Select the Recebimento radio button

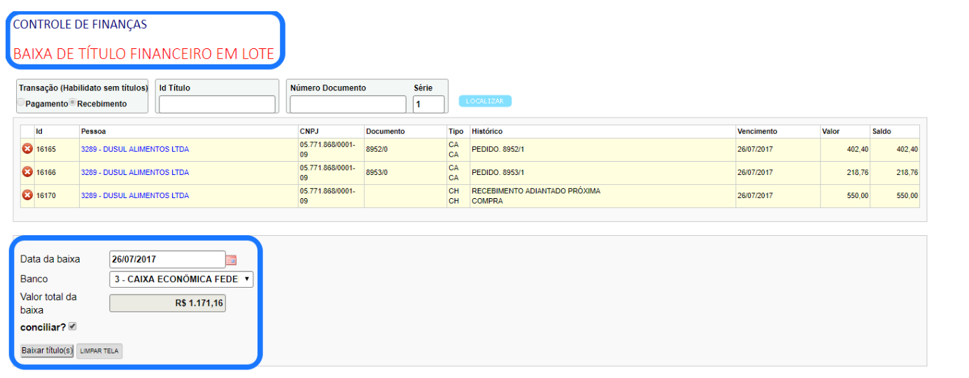pyautogui.click(x=73, y=104)
